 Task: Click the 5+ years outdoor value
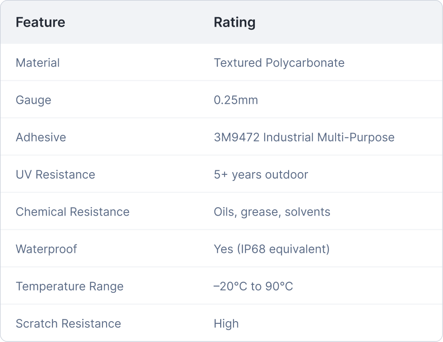261,174
